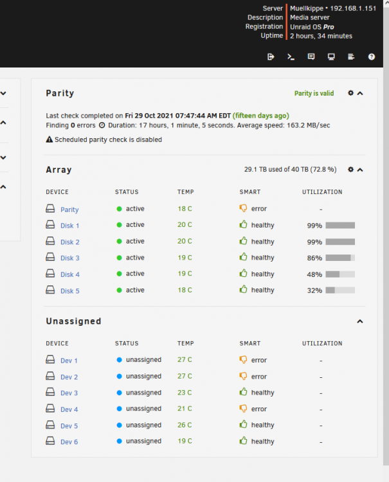Click 'Scheduled parity check is disabled' text
The width and height of the screenshot is (389, 482).
point(108,139)
